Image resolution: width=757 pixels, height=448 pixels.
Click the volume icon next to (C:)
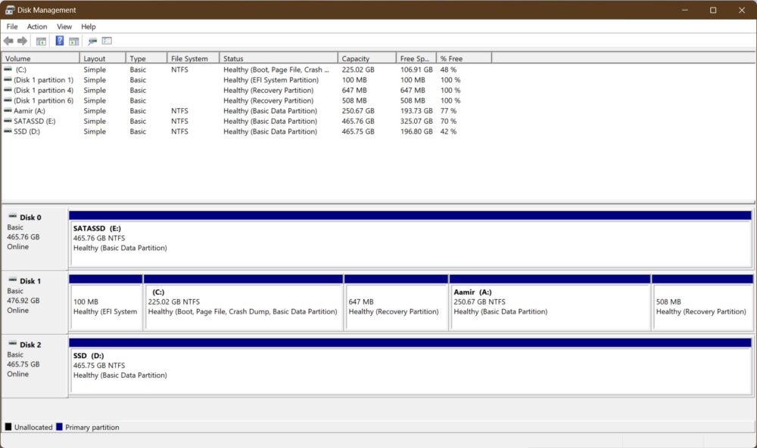(x=7, y=69)
